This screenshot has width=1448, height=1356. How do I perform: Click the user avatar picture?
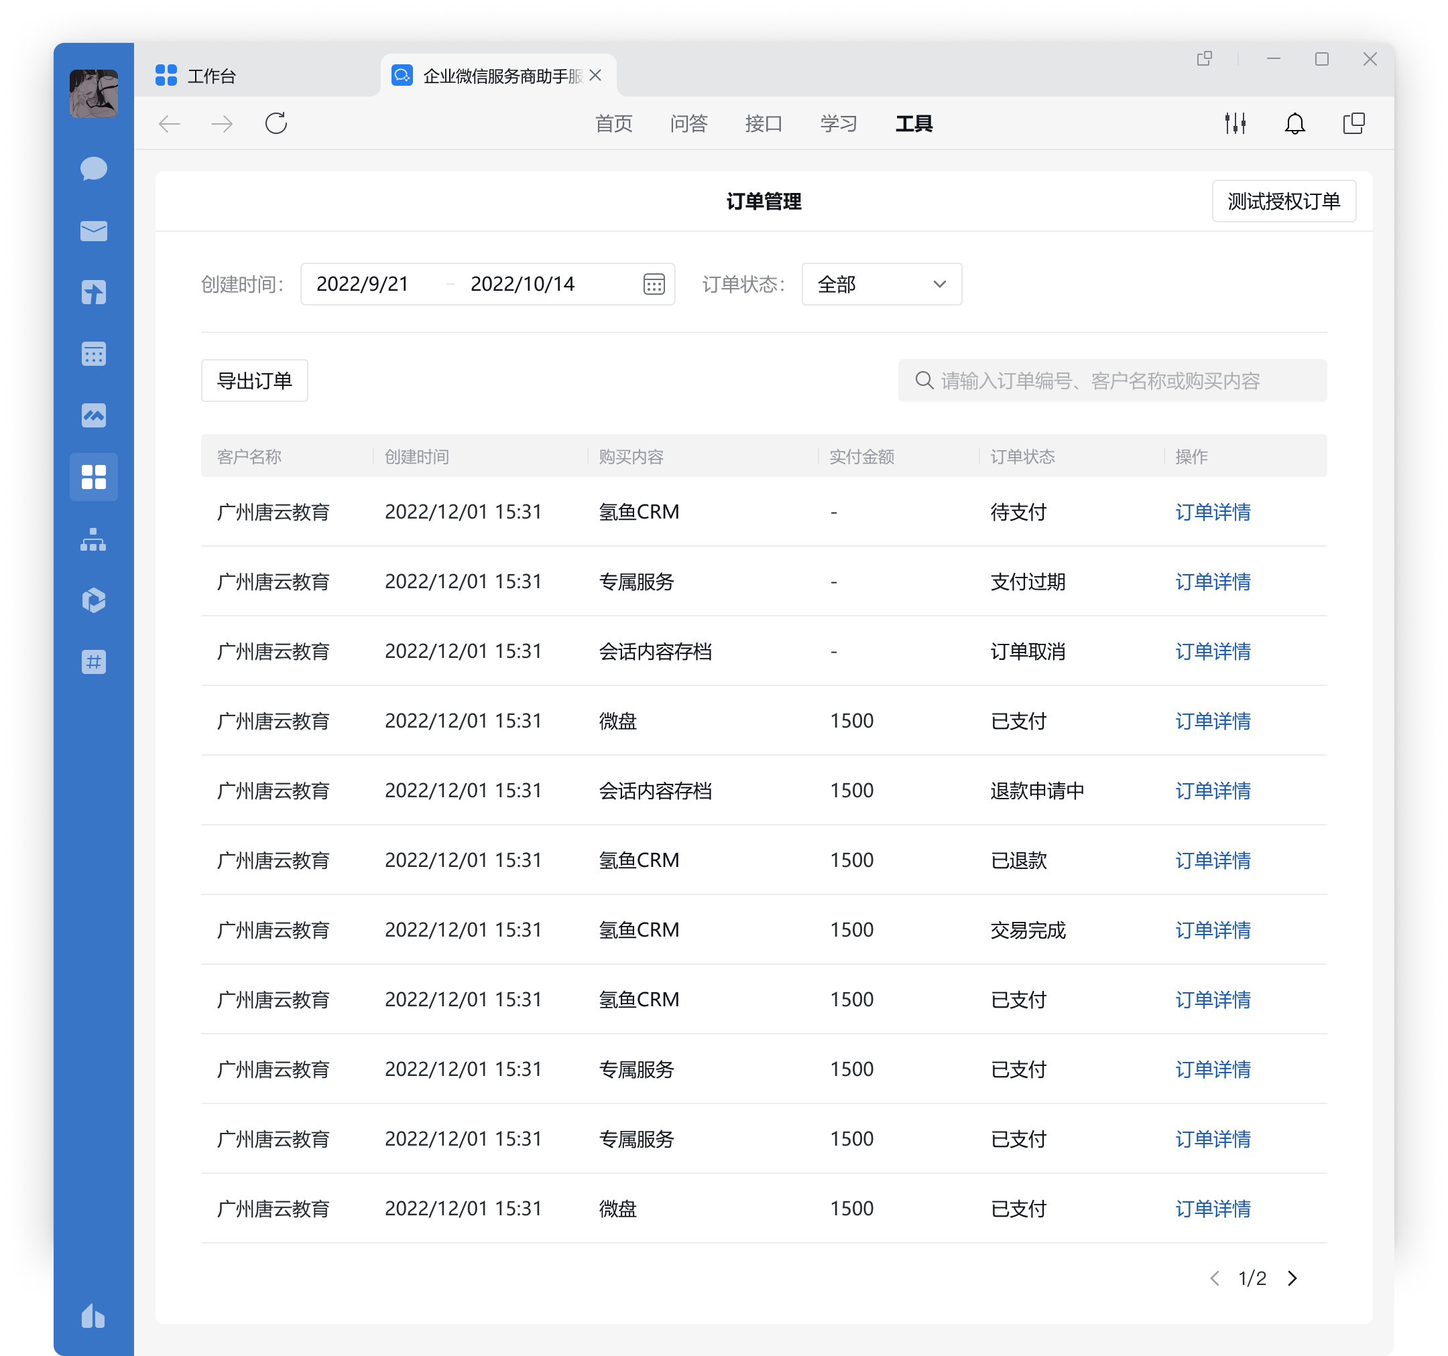[x=93, y=93]
